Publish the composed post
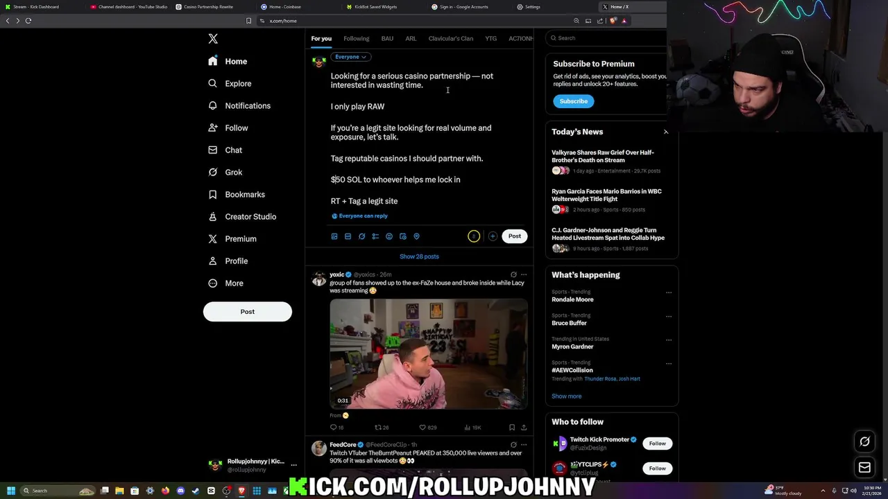The width and height of the screenshot is (888, 499). pos(514,236)
